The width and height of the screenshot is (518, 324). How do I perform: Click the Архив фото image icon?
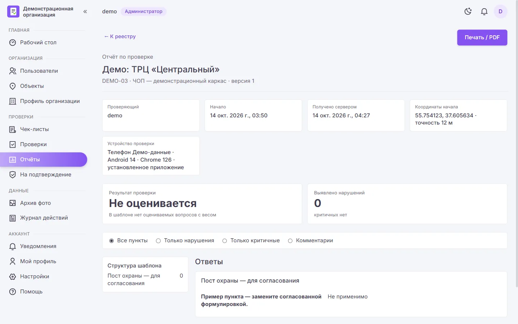click(13, 203)
